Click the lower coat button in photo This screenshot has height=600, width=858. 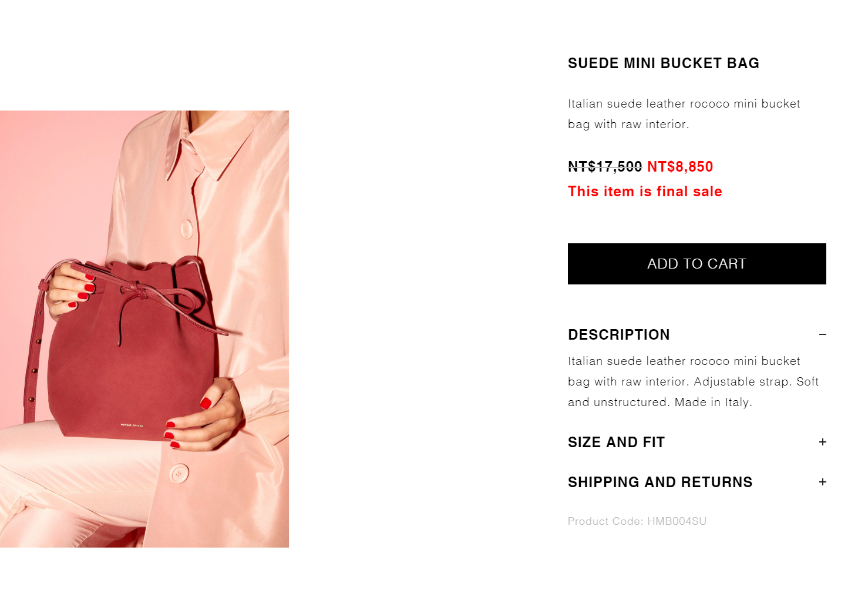point(179,473)
